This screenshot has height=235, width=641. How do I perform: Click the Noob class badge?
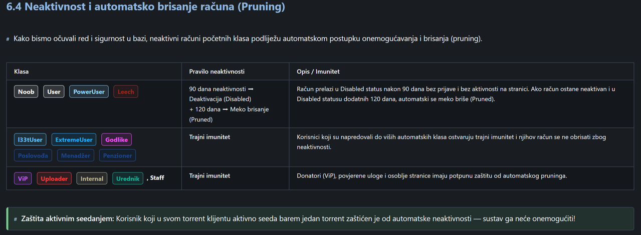click(x=26, y=91)
